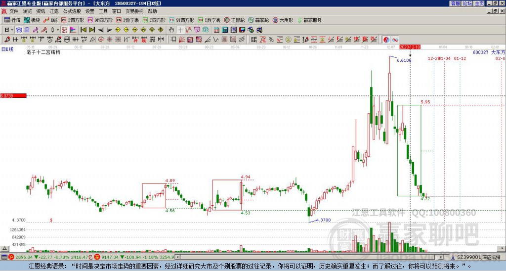Viewport: 506px width, 271px height.
Task: Open the P数字表 tool
Action: [128, 20]
